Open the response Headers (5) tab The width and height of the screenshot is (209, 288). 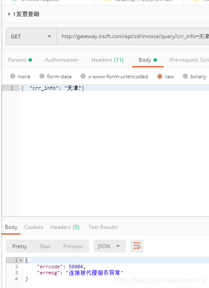(x=65, y=227)
